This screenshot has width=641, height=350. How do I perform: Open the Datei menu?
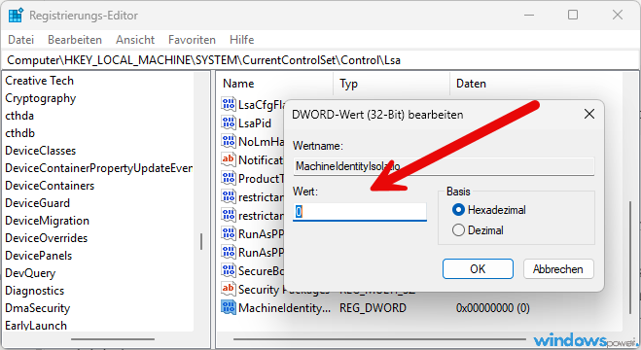(x=20, y=40)
